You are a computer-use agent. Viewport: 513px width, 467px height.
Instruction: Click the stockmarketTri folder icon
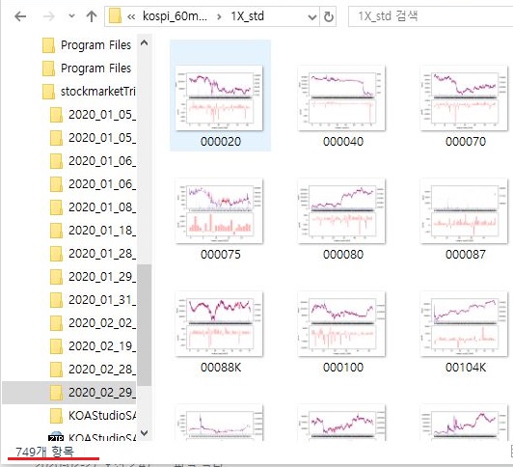(x=48, y=92)
